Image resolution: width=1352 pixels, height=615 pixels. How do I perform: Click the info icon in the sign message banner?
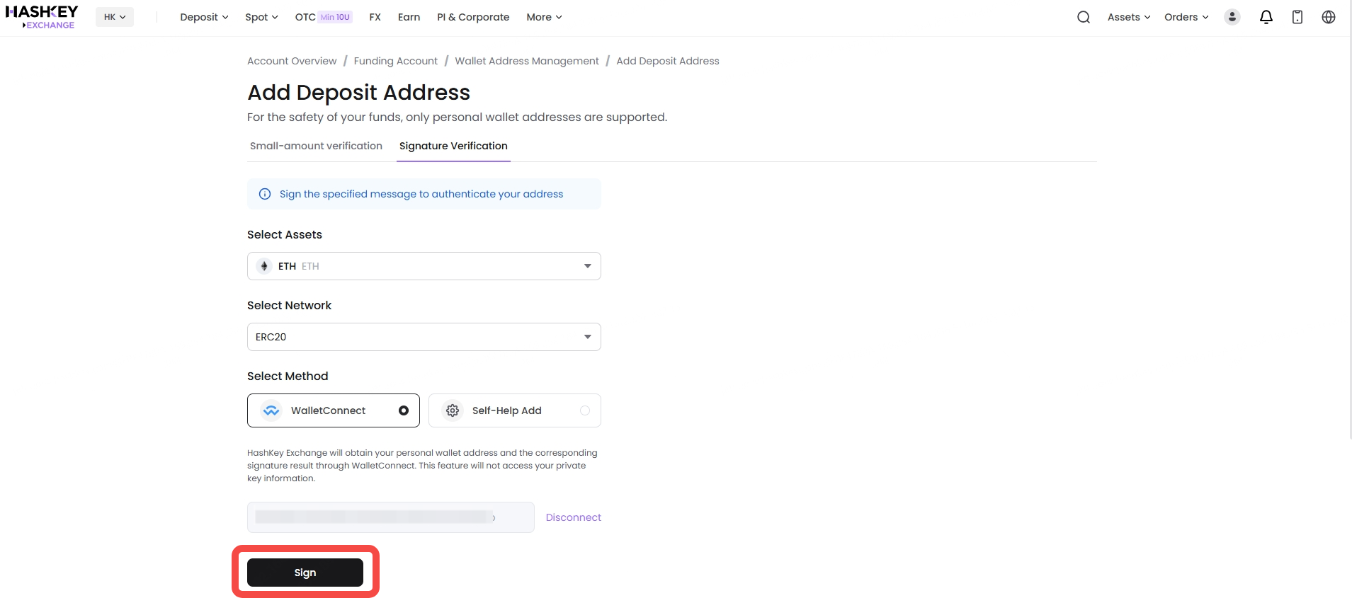[265, 194]
